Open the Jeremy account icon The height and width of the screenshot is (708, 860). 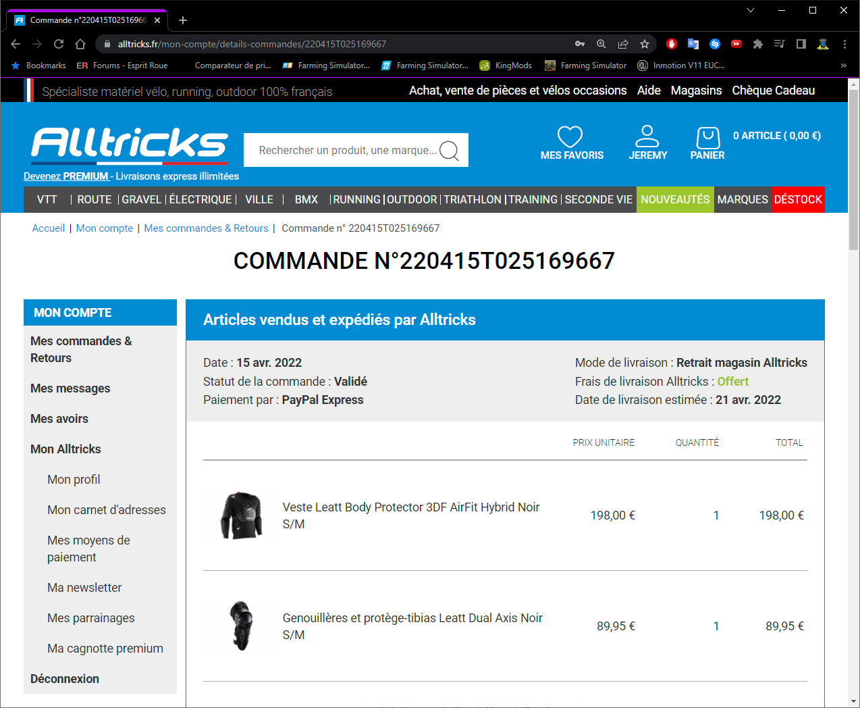[647, 136]
